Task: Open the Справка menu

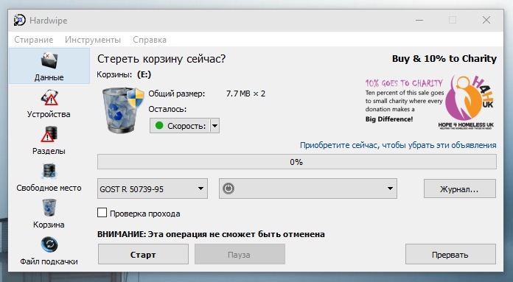Action: click(x=150, y=40)
